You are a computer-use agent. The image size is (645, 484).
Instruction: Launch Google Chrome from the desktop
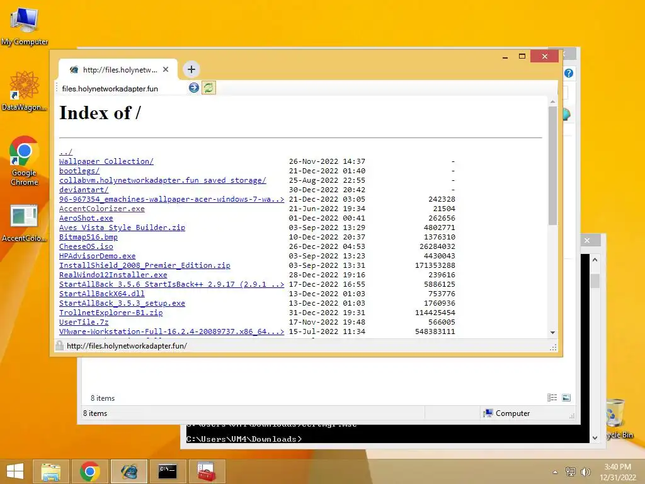pyautogui.click(x=25, y=161)
